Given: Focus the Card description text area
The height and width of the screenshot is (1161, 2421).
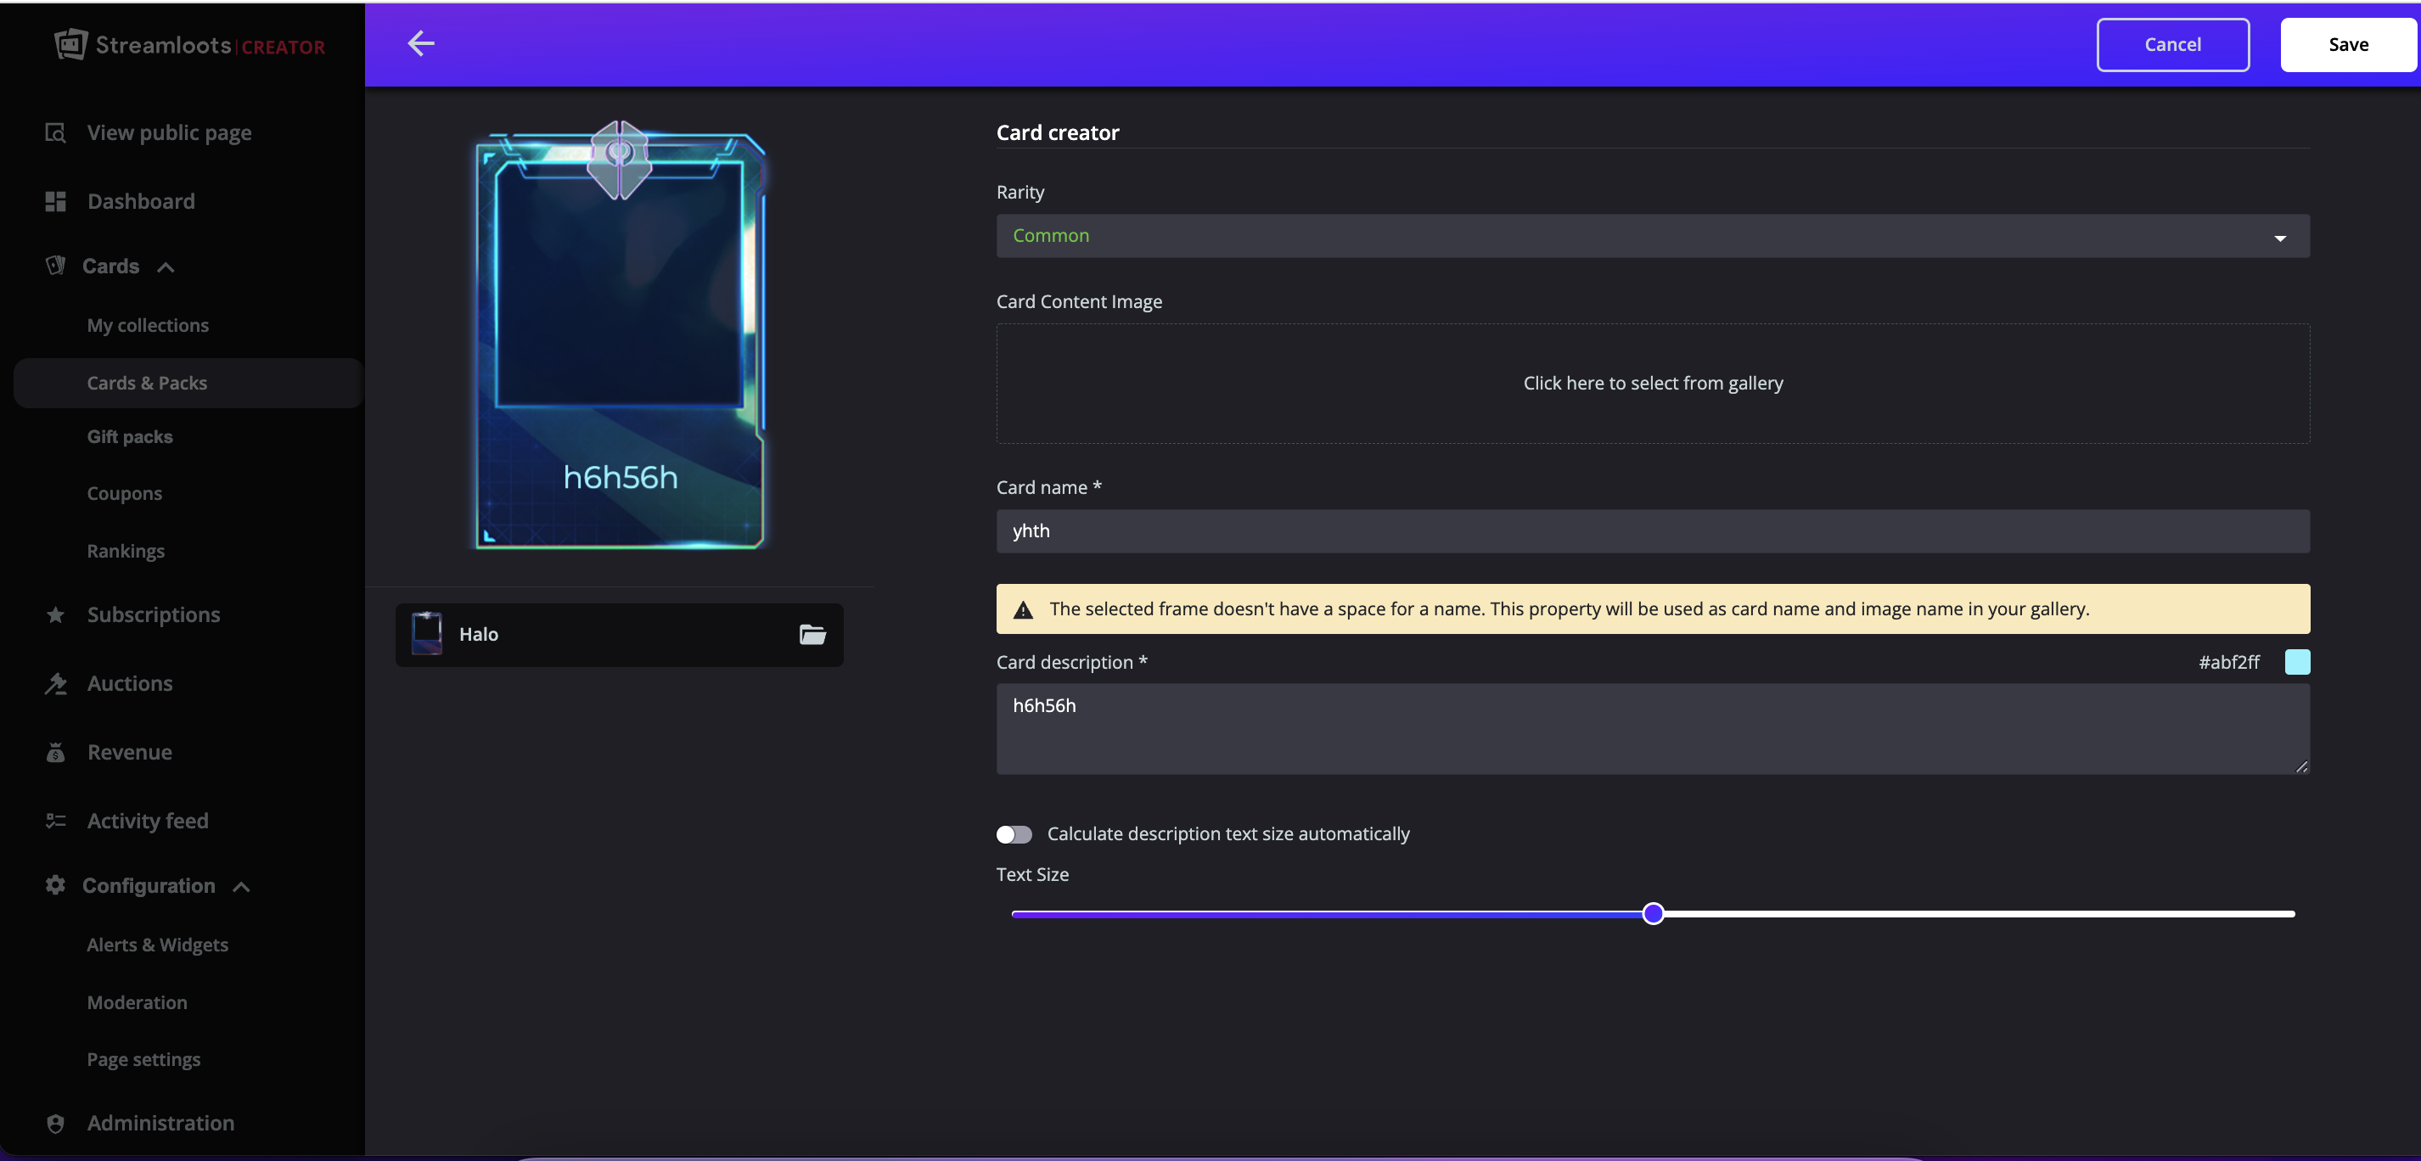Looking at the screenshot, I should pos(1652,729).
